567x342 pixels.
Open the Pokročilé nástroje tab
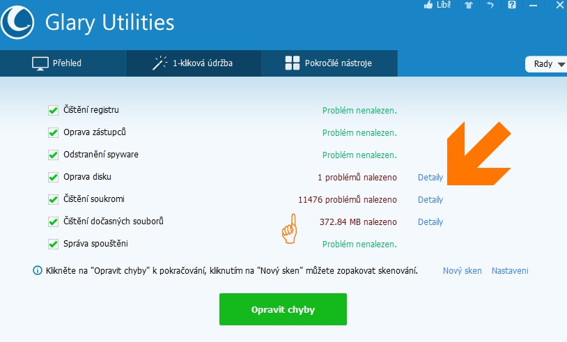coord(329,63)
